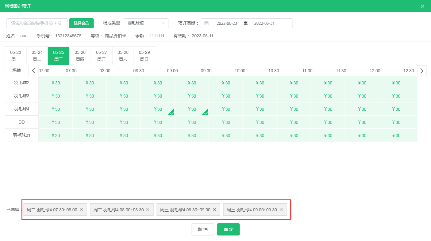Click the calendar icon in booking period field
This screenshot has height=241, width=431.
click(206, 23)
